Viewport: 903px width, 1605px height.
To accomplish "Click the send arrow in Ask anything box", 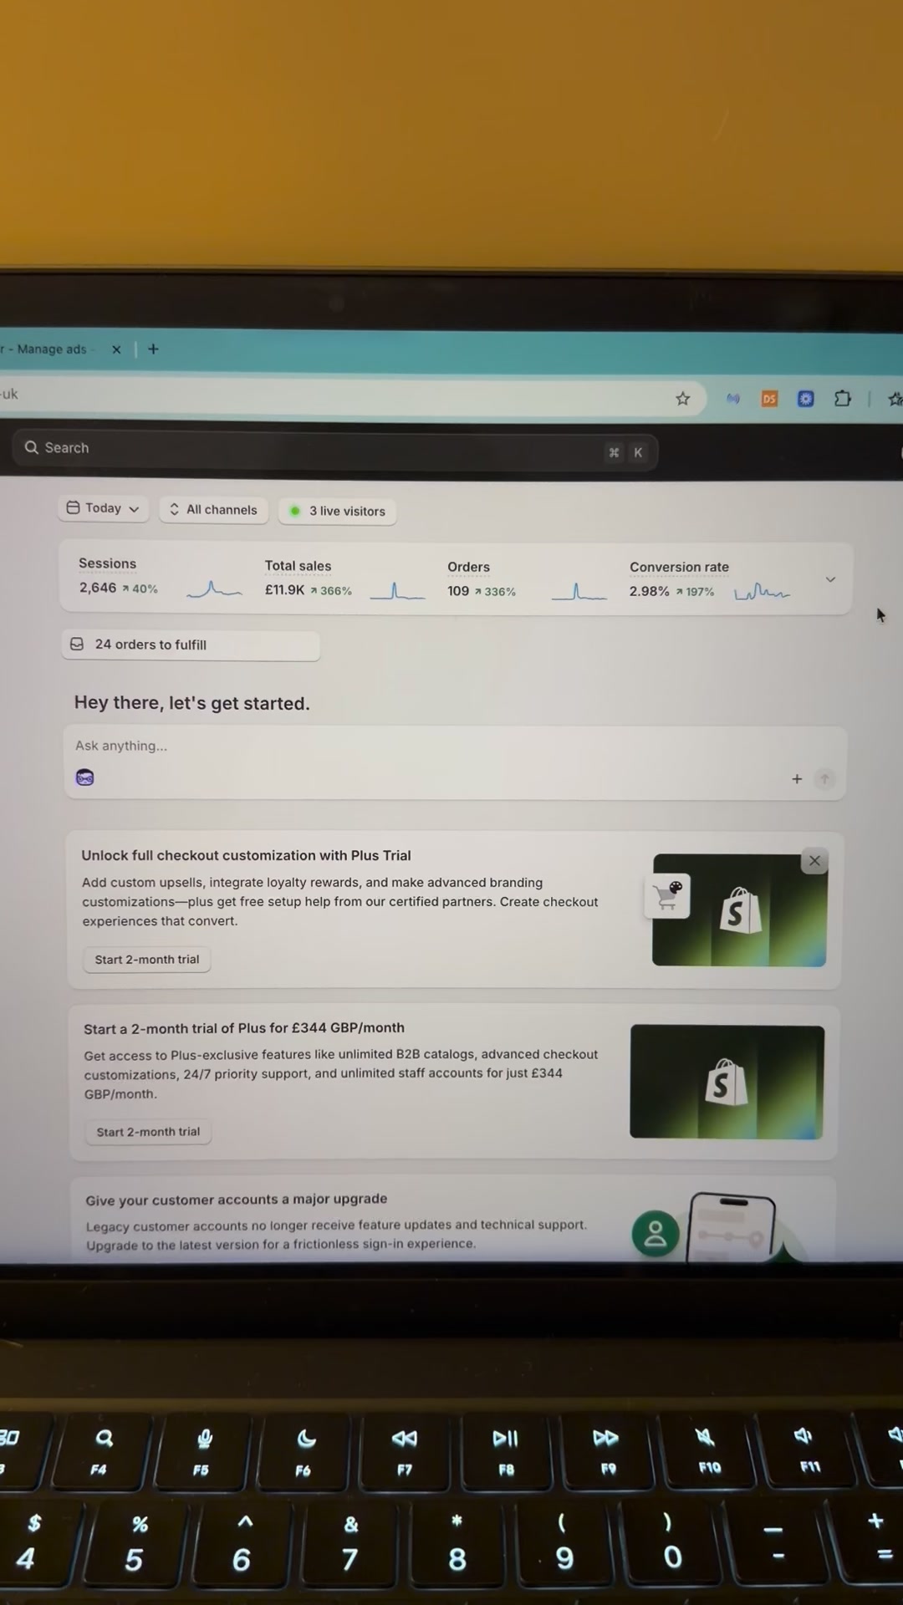I will pyautogui.click(x=824, y=779).
